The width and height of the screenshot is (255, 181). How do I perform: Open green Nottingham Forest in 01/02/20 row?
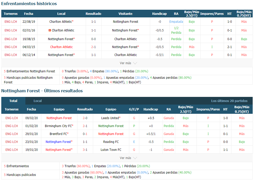tap(111, 126)
